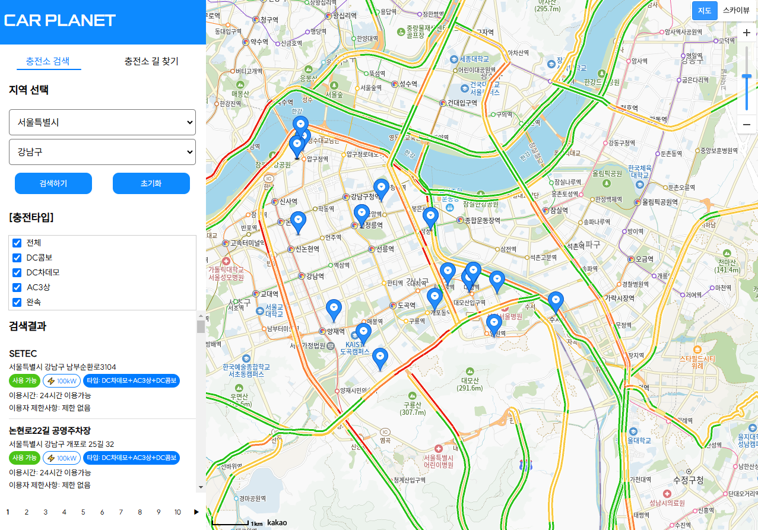Open the SETEC result title

tap(23, 354)
